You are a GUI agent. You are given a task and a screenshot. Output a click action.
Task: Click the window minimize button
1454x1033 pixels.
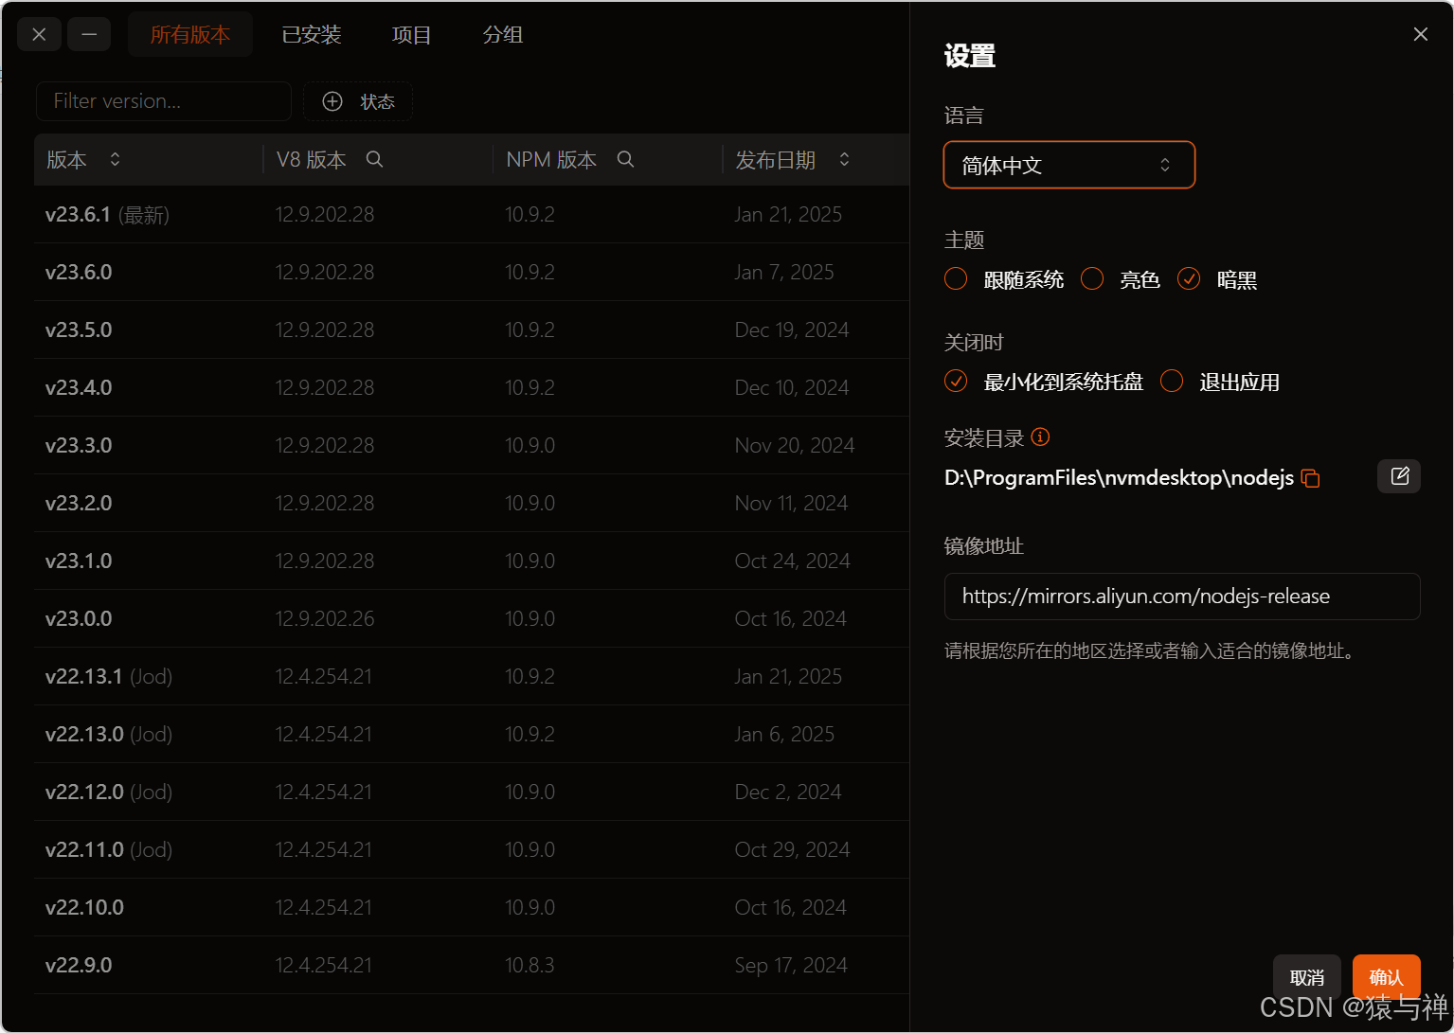pyautogui.click(x=89, y=34)
